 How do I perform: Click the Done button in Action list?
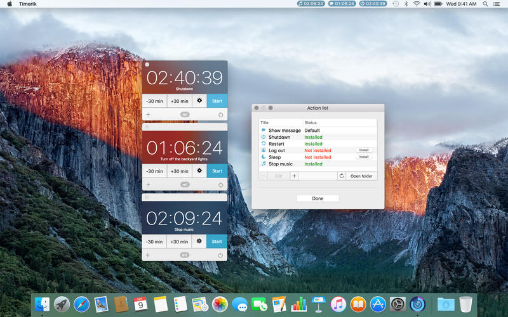317,198
